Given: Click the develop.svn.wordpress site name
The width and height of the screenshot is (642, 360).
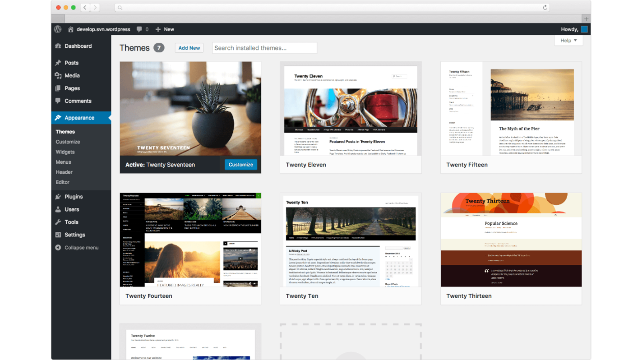Looking at the screenshot, I should [103, 29].
